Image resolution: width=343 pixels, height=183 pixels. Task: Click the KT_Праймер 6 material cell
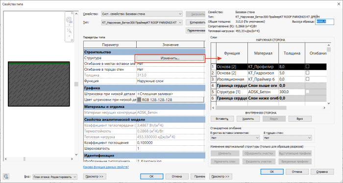pyautogui.click(x=263, y=79)
